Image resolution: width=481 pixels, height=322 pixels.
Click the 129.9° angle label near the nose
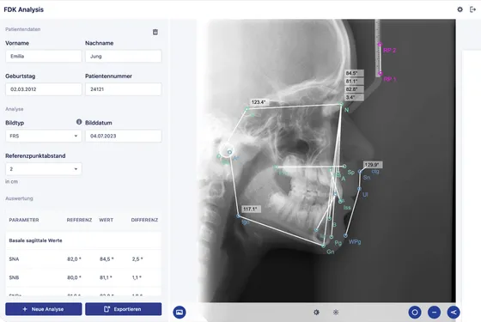pyautogui.click(x=372, y=165)
